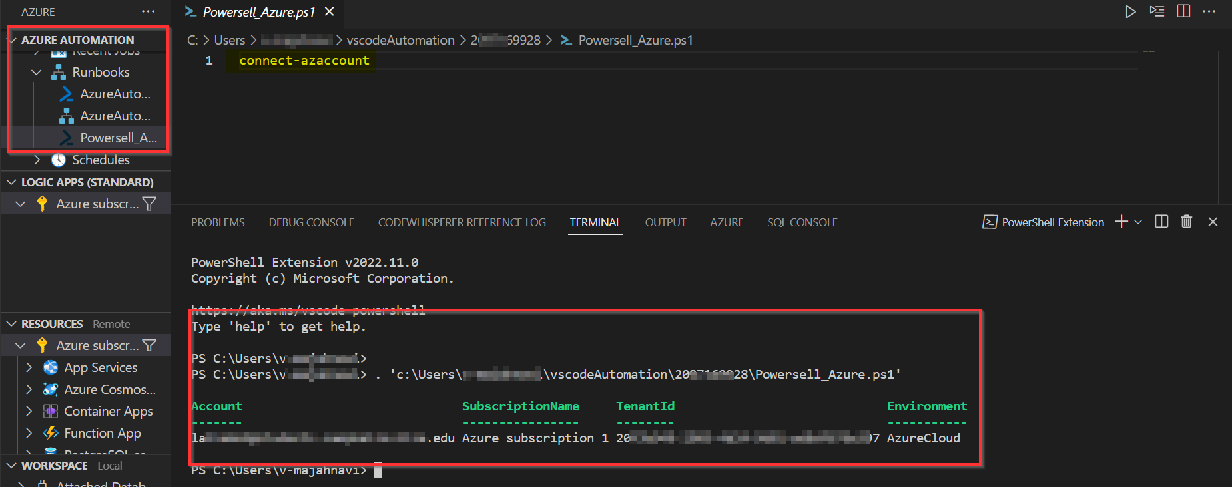This screenshot has height=487, width=1232.
Task: Filter subscriptions in the Logic Apps section
Action: pyautogui.click(x=149, y=204)
